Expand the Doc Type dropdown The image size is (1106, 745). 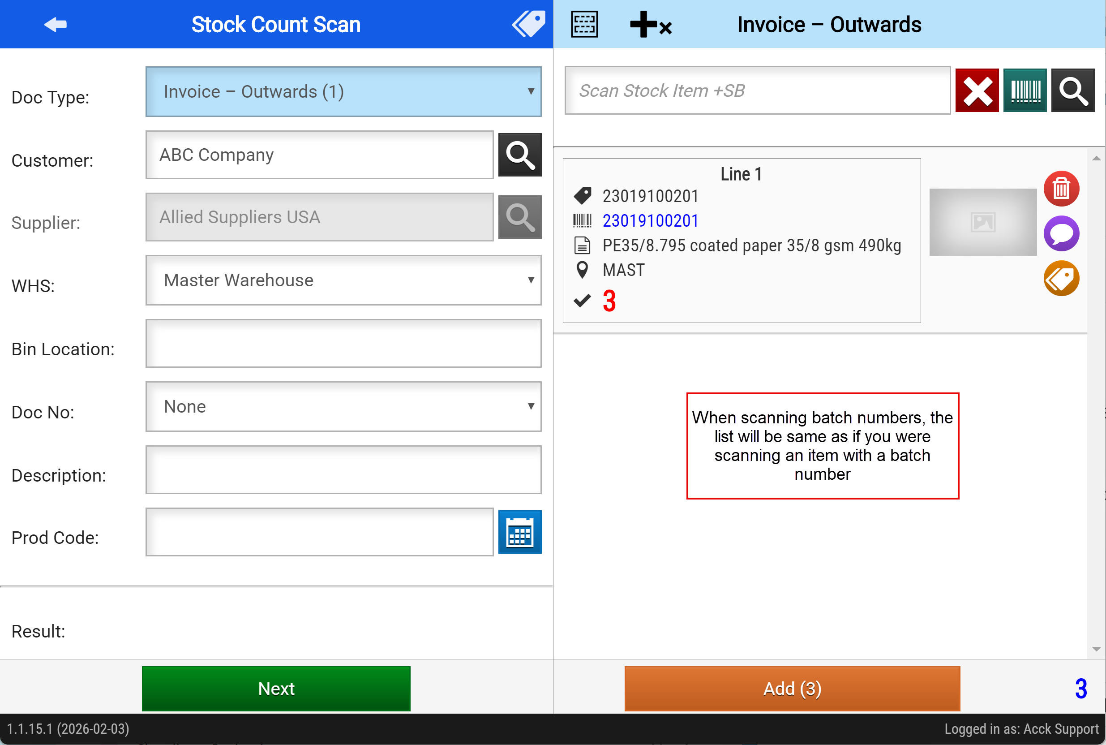(343, 92)
